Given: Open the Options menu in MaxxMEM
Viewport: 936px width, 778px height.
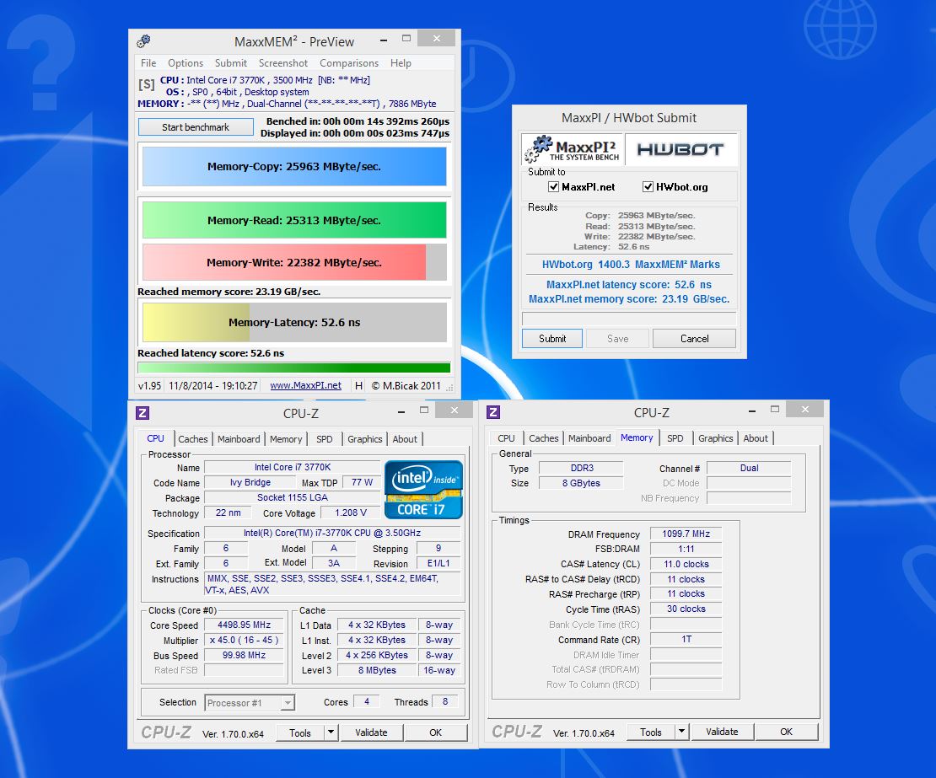Looking at the screenshot, I should (x=186, y=62).
